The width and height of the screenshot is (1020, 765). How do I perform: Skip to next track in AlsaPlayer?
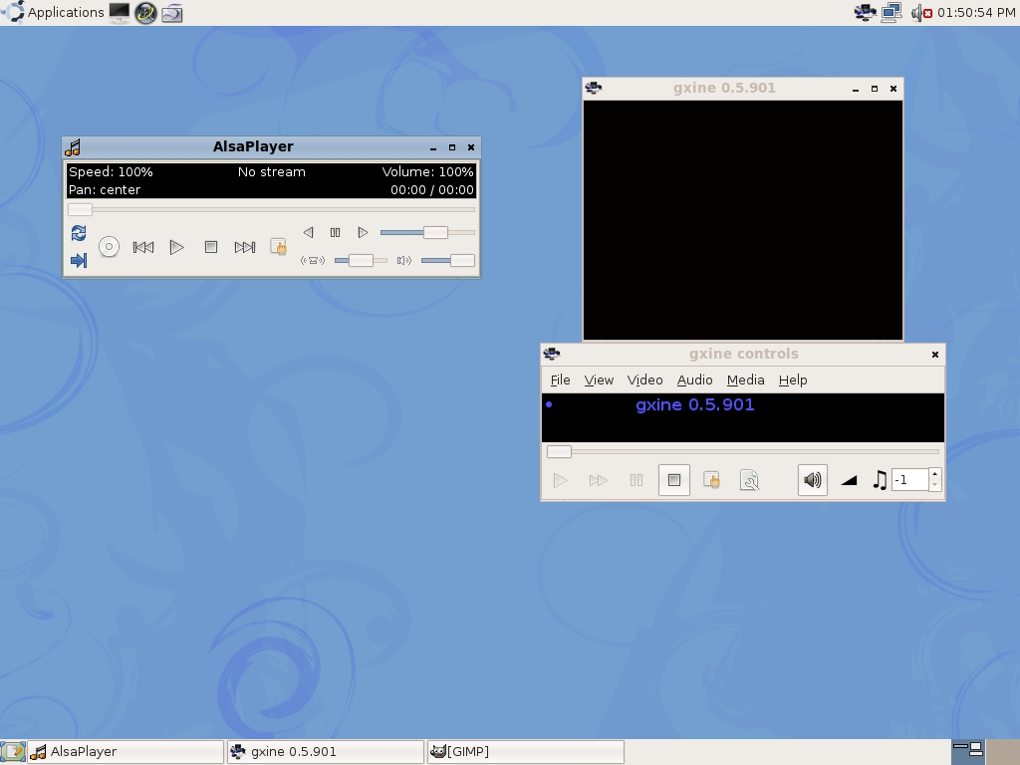[245, 247]
